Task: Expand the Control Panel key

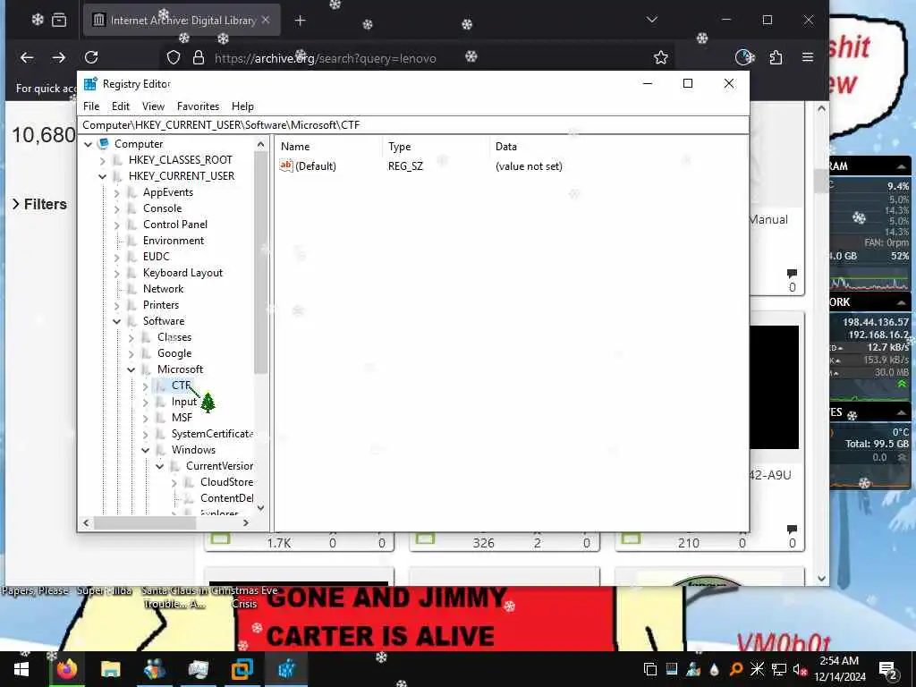Action: click(x=117, y=225)
